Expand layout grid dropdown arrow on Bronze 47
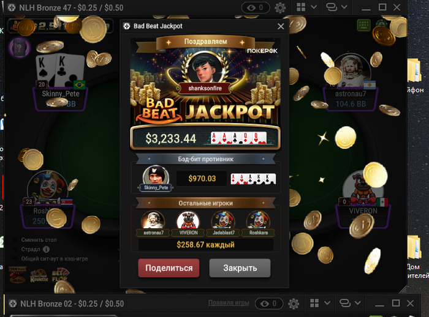Viewport: 429px width, 317px height. pyautogui.click(x=314, y=7)
